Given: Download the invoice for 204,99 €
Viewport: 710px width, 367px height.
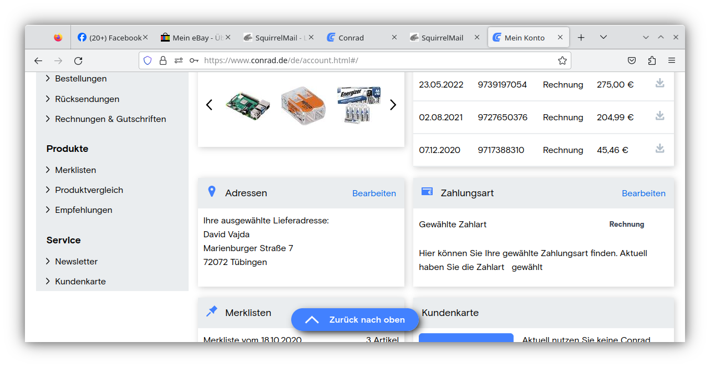Looking at the screenshot, I should pos(660,116).
